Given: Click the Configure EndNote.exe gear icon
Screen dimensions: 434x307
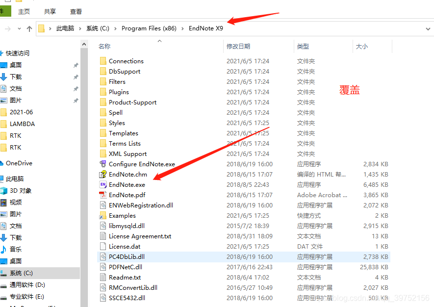Looking at the screenshot, I should coord(103,164).
